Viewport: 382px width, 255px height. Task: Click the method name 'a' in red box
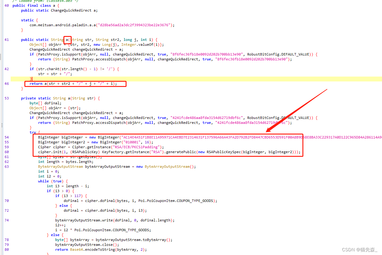(x=67, y=40)
